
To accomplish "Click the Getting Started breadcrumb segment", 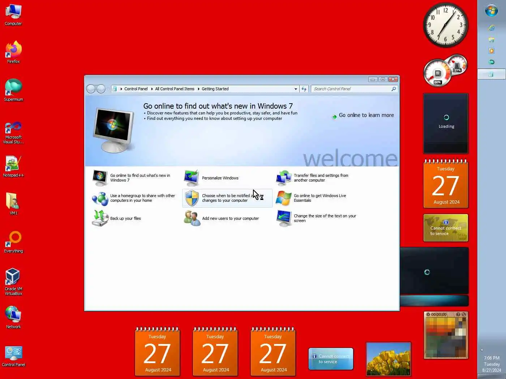I will (x=215, y=89).
